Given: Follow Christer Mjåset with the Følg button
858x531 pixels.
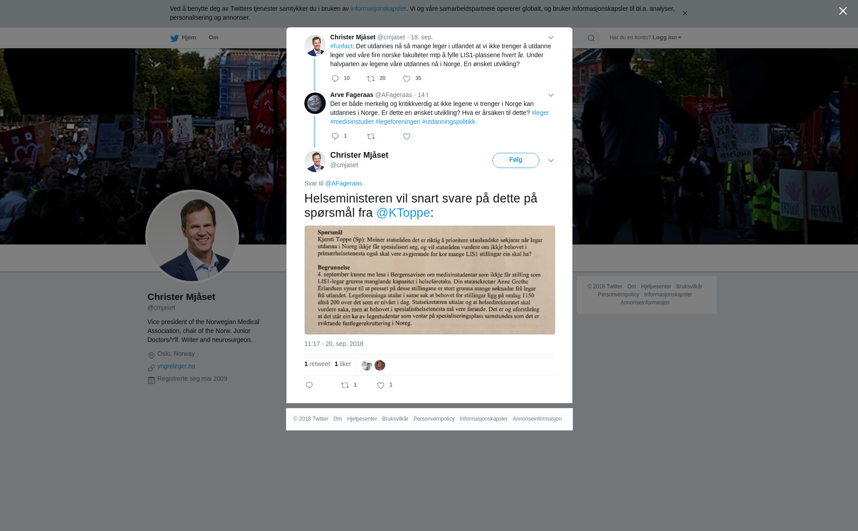Looking at the screenshot, I should pos(516,160).
